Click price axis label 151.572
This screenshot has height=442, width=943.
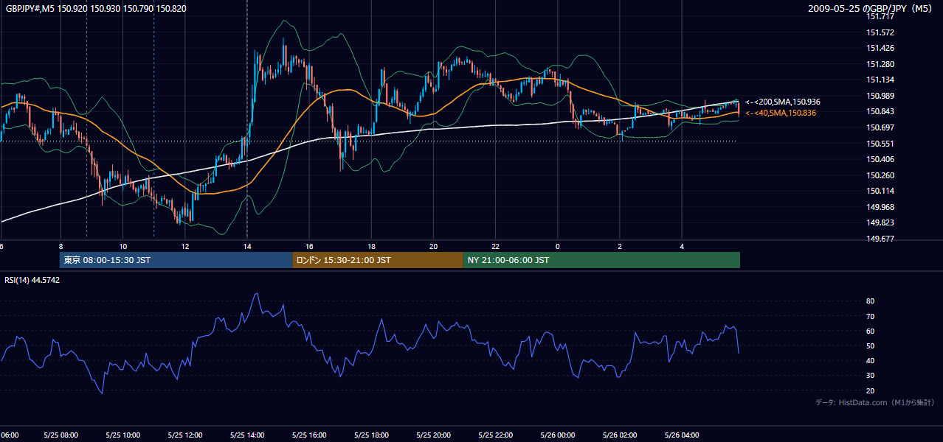[x=881, y=32]
